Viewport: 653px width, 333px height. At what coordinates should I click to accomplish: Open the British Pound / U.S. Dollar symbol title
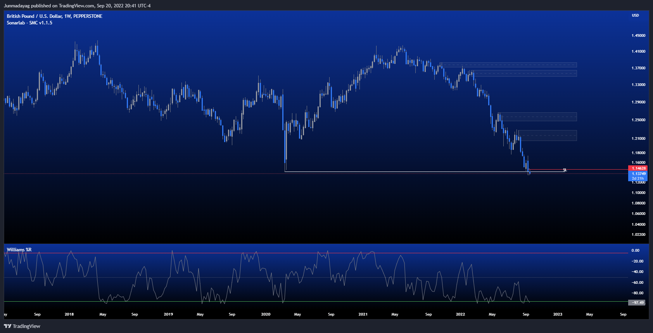[x=55, y=16]
